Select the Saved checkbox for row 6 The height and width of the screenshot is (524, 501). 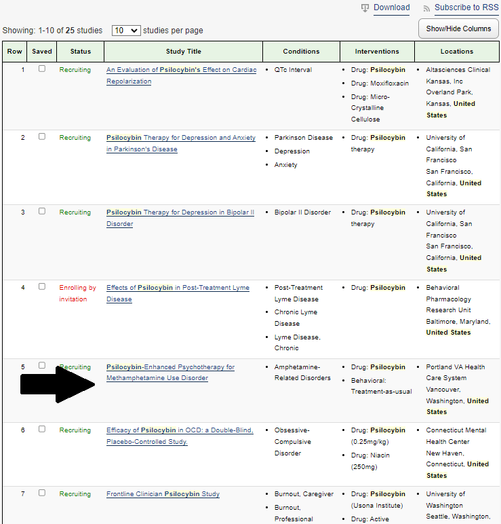42,429
